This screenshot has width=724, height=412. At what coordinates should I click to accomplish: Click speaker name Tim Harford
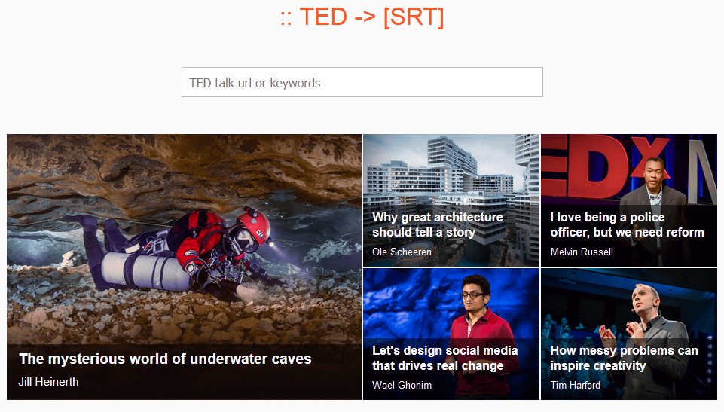576,385
